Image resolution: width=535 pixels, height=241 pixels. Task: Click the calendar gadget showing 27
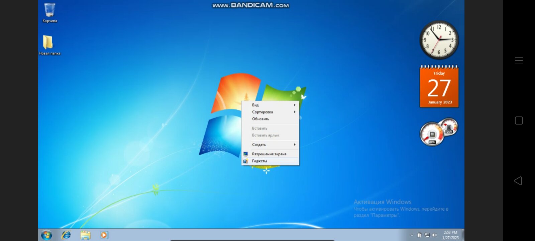pyautogui.click(x=439, y=87)
